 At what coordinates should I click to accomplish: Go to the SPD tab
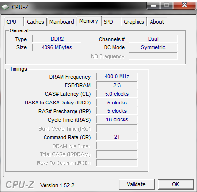coord(111,22)
